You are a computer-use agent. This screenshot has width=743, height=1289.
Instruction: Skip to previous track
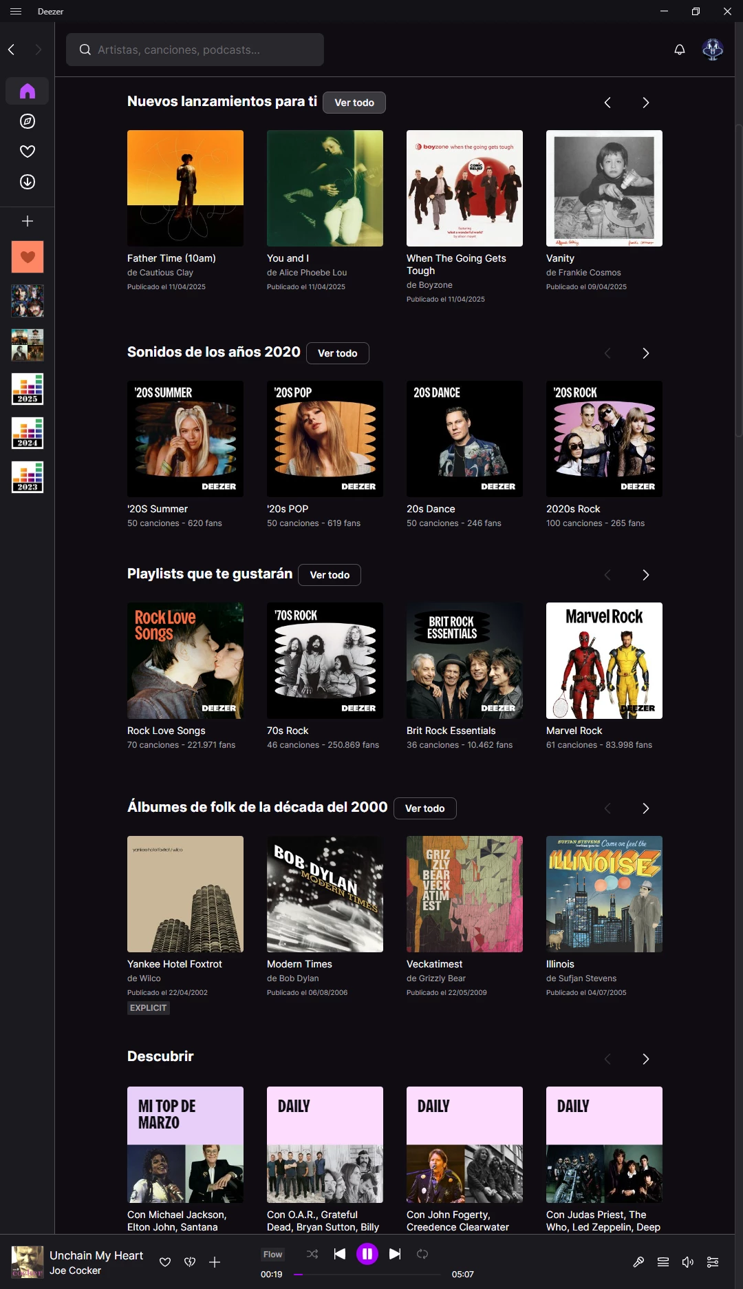pos(340,1254)
